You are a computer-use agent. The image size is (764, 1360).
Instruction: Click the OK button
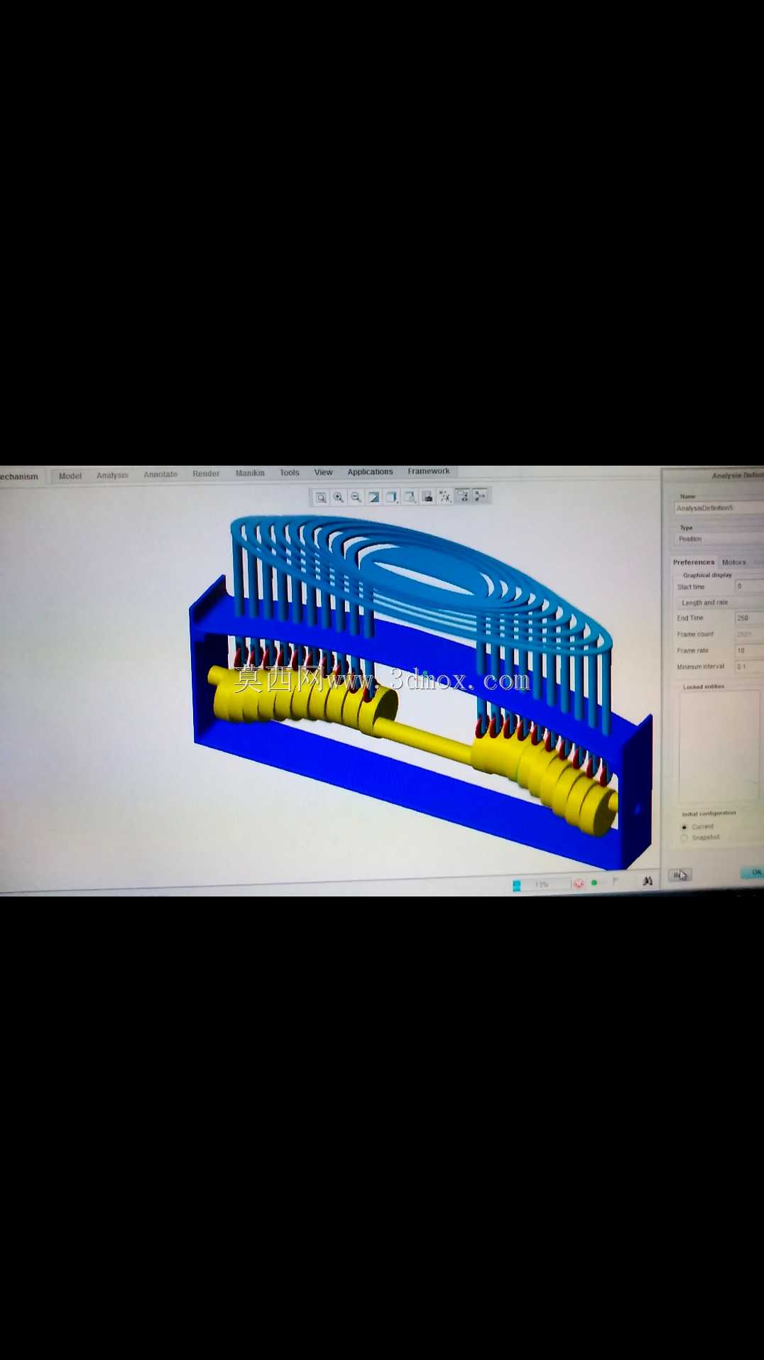(x=753, y=872)
